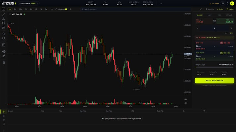Open the MT user profile avatar
236x132 pixels.
tap(232, 3)
